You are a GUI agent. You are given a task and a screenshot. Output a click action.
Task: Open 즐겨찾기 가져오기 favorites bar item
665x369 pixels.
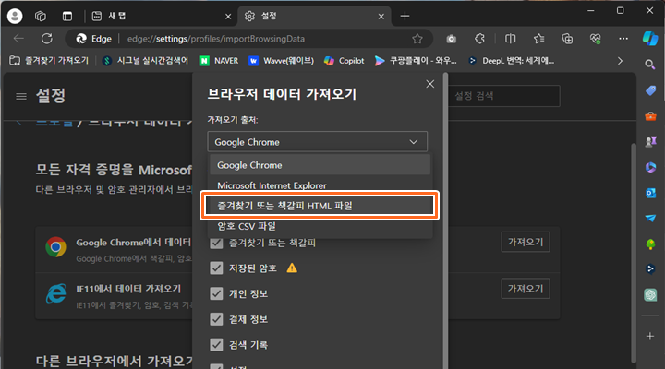pyautogui.click(x=49, y=61)
